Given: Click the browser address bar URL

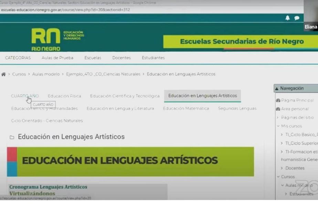Looking at the screenshot, I should (x=65, y=10).
